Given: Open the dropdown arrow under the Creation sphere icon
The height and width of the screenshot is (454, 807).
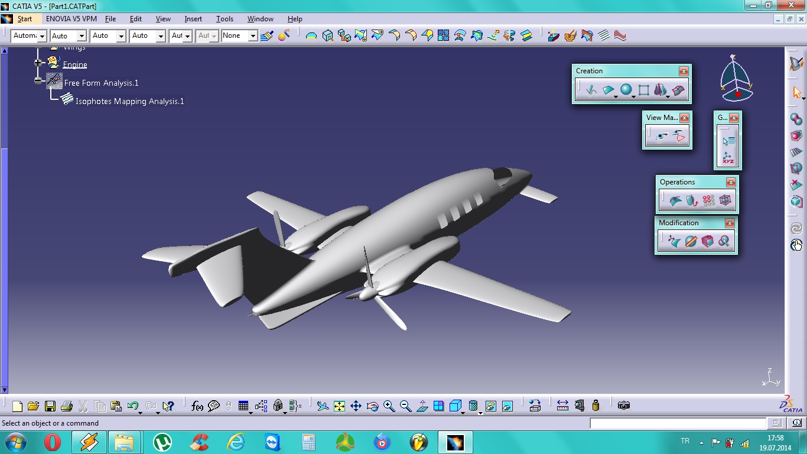Looking at the screenshot, I should 633,96.
